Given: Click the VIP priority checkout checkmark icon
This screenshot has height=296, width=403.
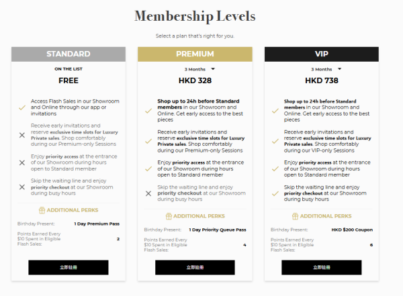Looking at the screenshot, I should click(x=275, y=193).
